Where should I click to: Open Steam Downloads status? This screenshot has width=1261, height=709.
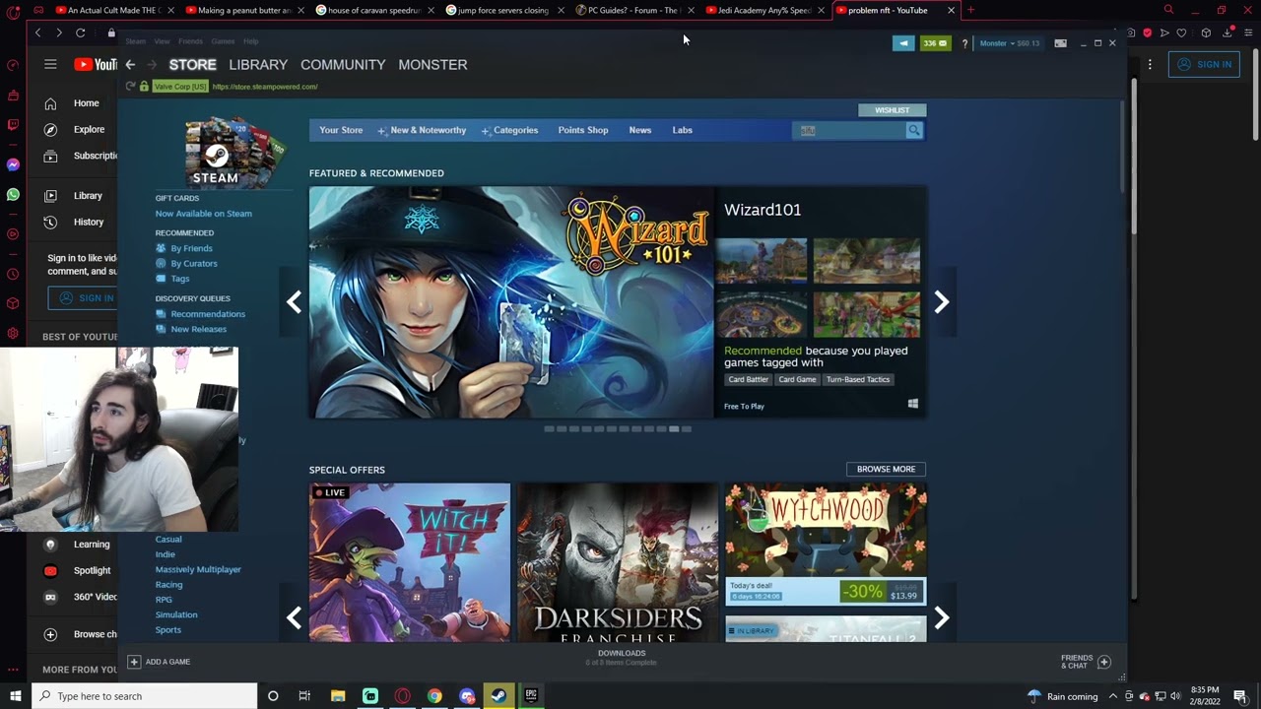[622, 657]
